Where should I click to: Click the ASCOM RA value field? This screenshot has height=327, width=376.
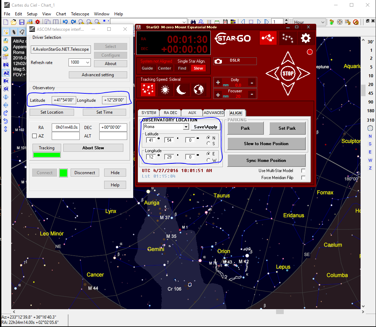pyautogui.click(x=65, y=127)
